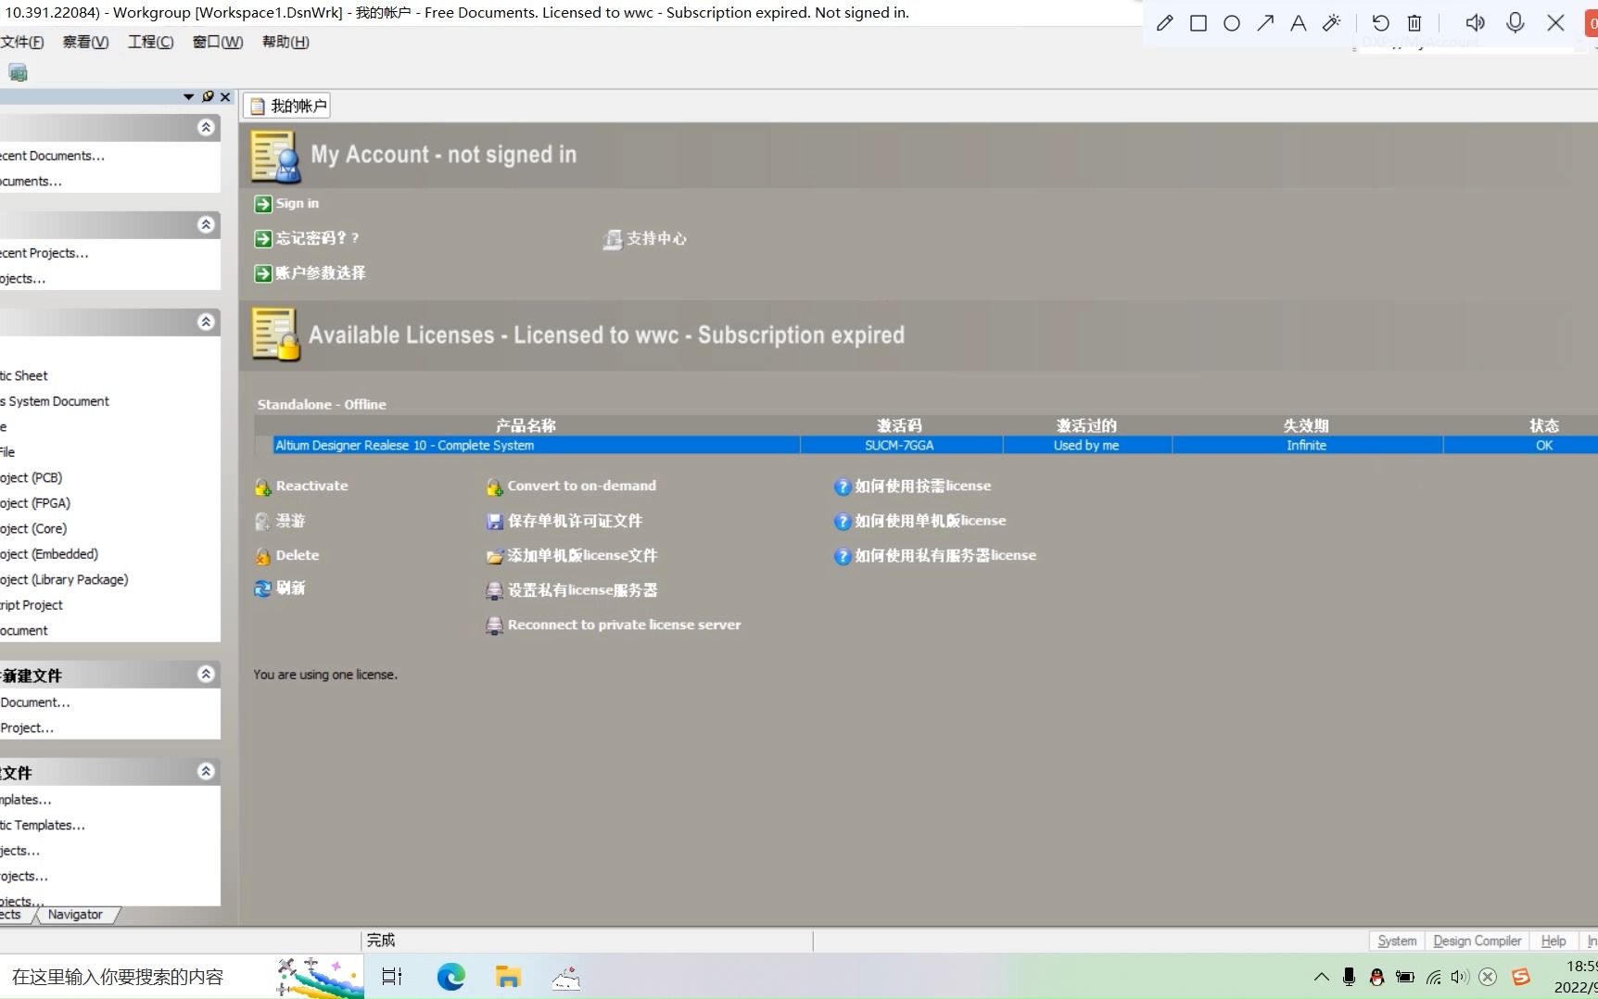Collapse the section containing Schematic Sheet
Image resolution: width=1598 pixels, height=999 pixels.
(206, 322)
